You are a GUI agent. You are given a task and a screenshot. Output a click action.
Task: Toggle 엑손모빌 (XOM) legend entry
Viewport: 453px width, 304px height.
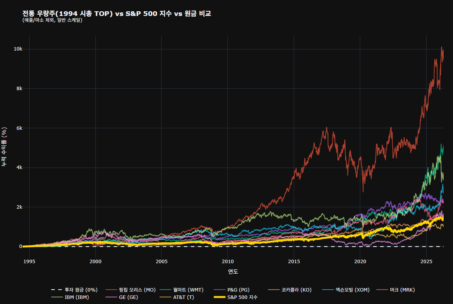coord(346,290)
